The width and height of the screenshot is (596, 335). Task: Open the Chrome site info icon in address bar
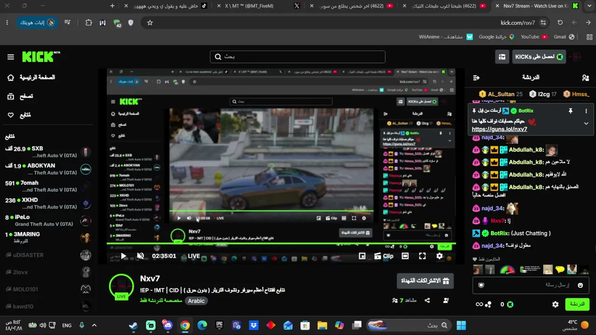pyautogui.click(x=543, y=22)
